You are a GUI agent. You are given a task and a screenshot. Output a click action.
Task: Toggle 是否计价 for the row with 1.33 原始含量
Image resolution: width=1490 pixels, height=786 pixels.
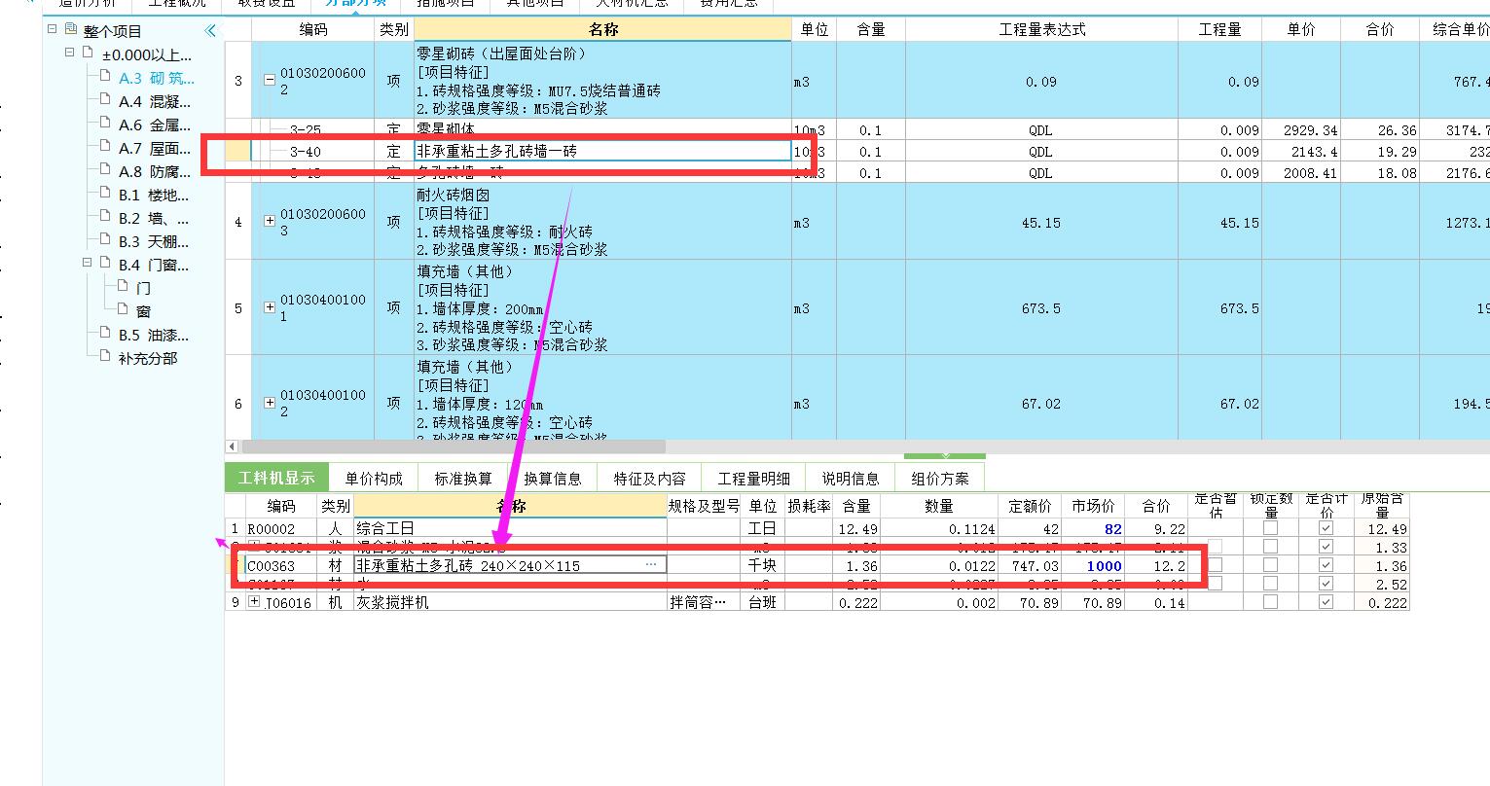[x=1326, y=547]
